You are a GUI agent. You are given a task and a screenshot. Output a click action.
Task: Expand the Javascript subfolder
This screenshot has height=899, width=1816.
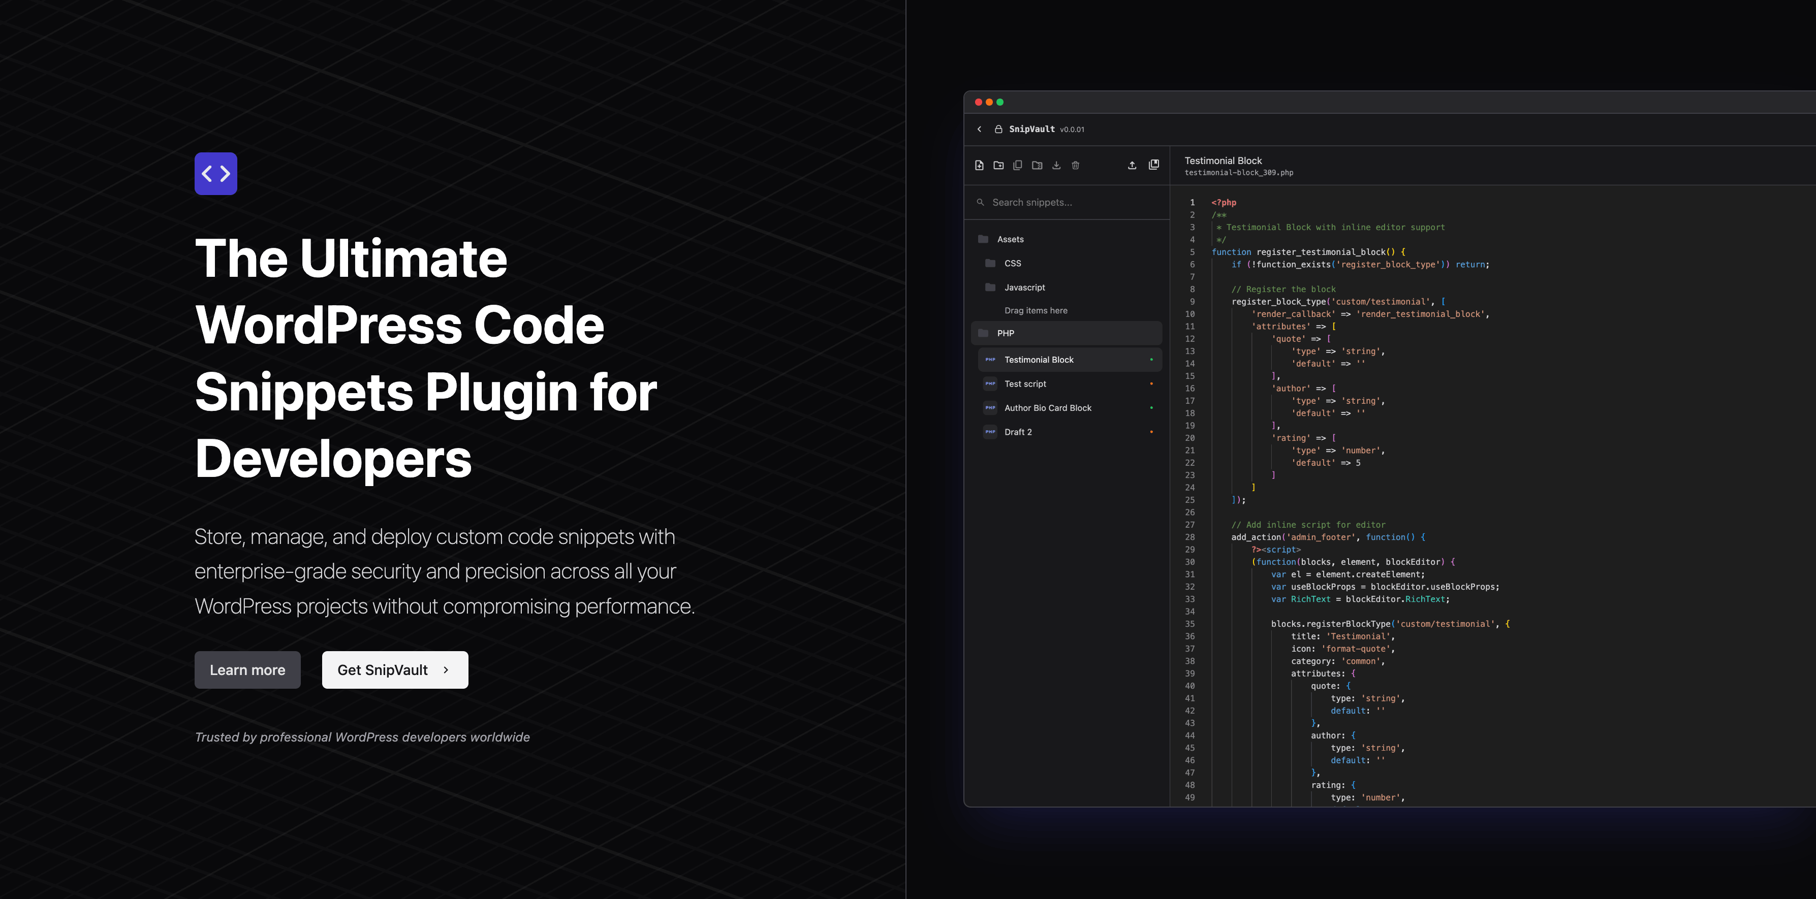[1024, 287]
